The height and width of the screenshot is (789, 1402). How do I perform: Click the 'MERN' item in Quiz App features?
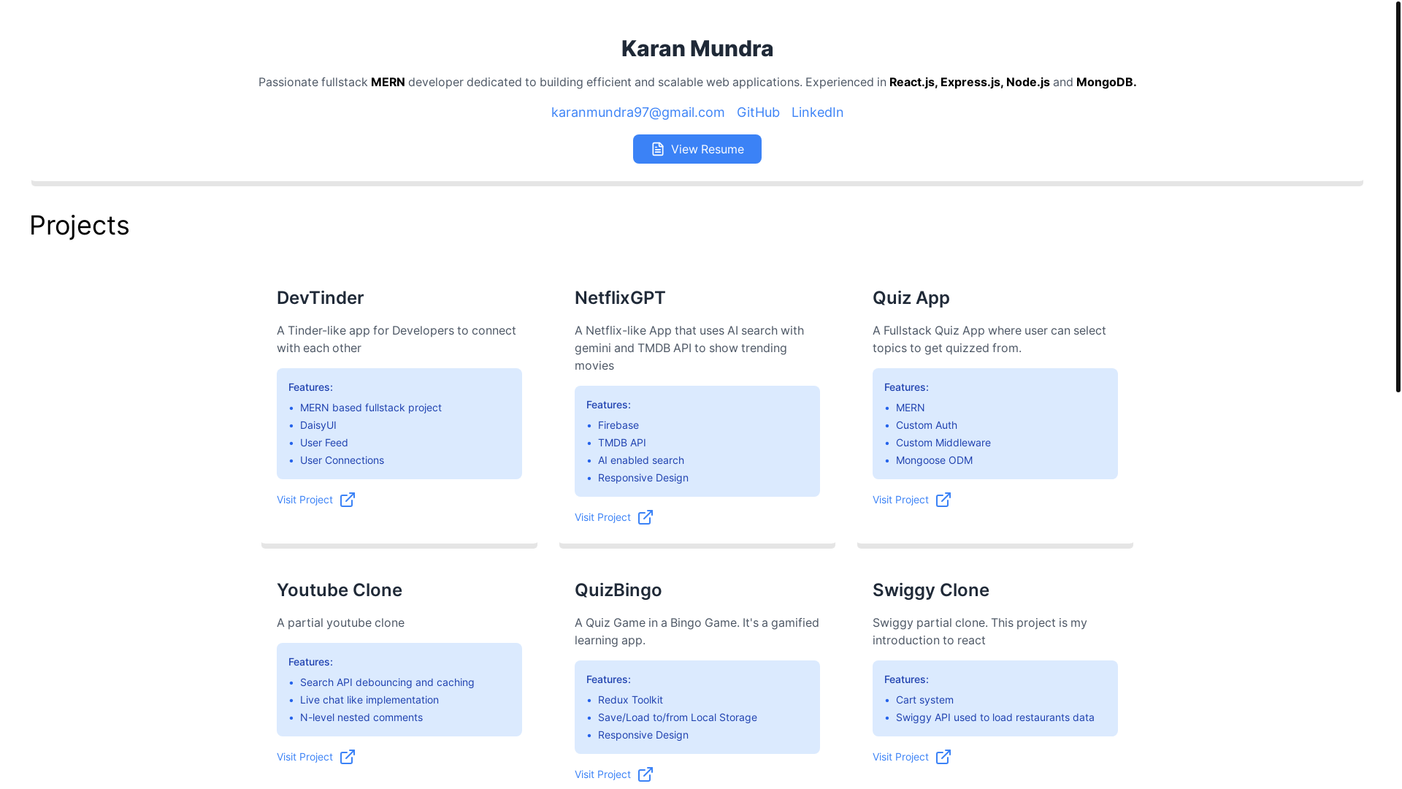pyautogui.click(x=911, y=408)
